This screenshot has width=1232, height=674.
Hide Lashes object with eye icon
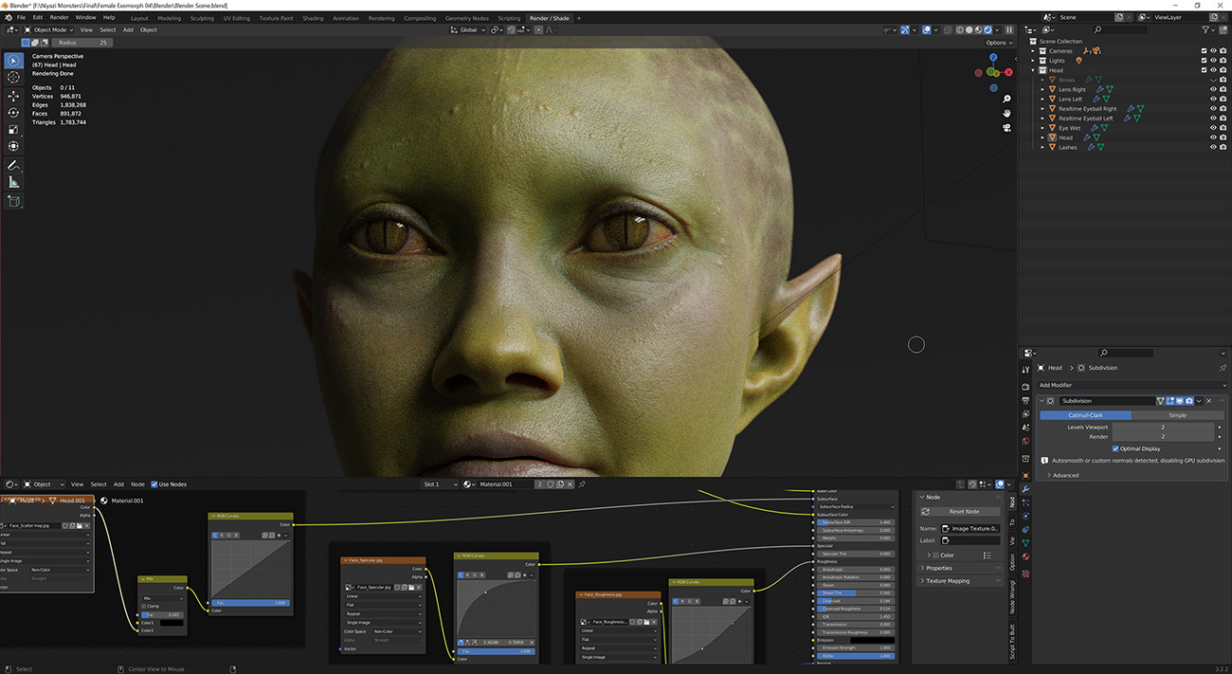pos(1212,147)
